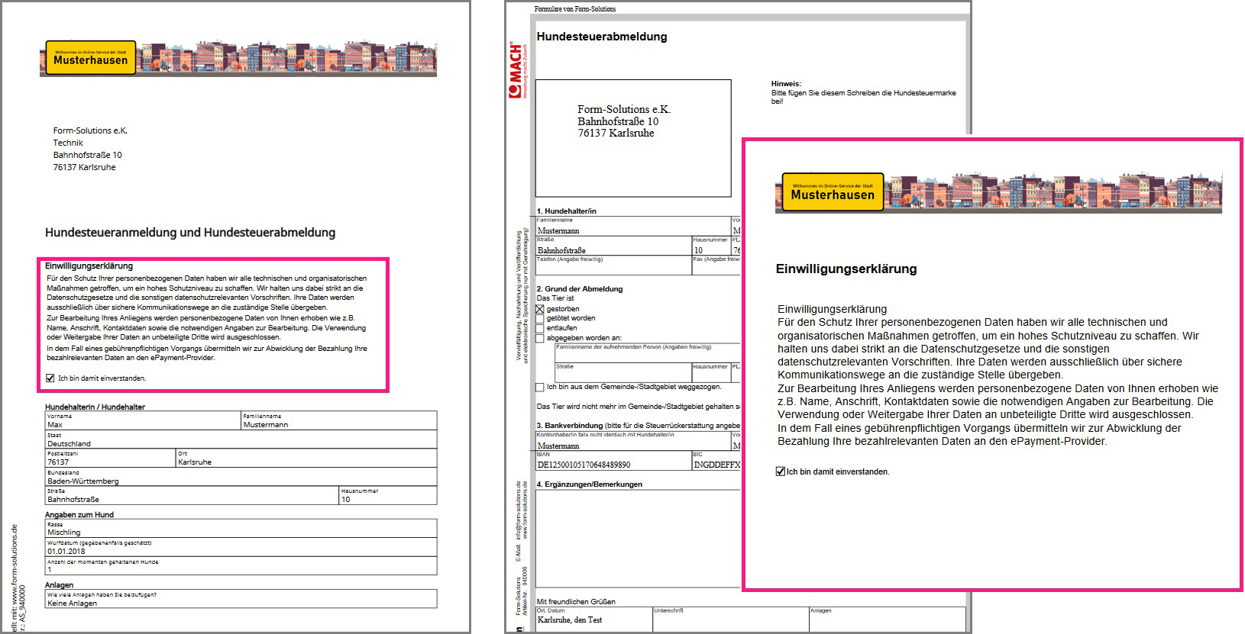Image resolution: width=1245 pixels, height=634 pixels.
Task: Check 'Ich bin aus dem Gemeinde-/Stadtgebiet weggezogen'
Action: [x=540, y=387]
